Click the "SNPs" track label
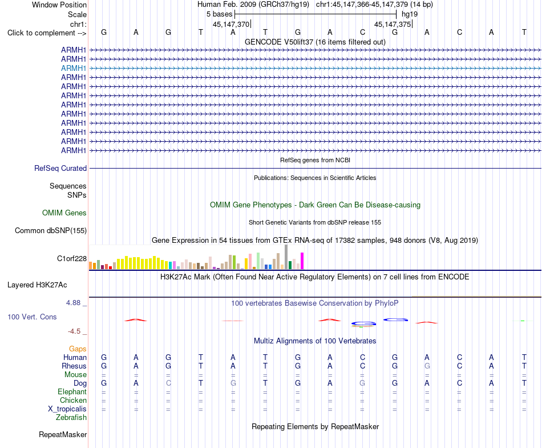Viewport: 542px width, 448px height. [77, 195]
